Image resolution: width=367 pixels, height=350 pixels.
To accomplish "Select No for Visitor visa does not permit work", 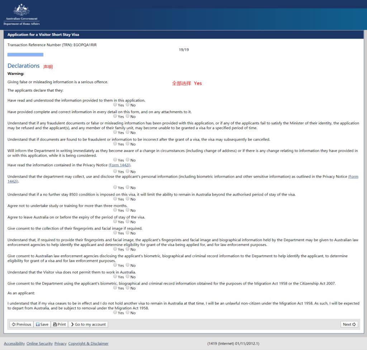I will point(128,276).
